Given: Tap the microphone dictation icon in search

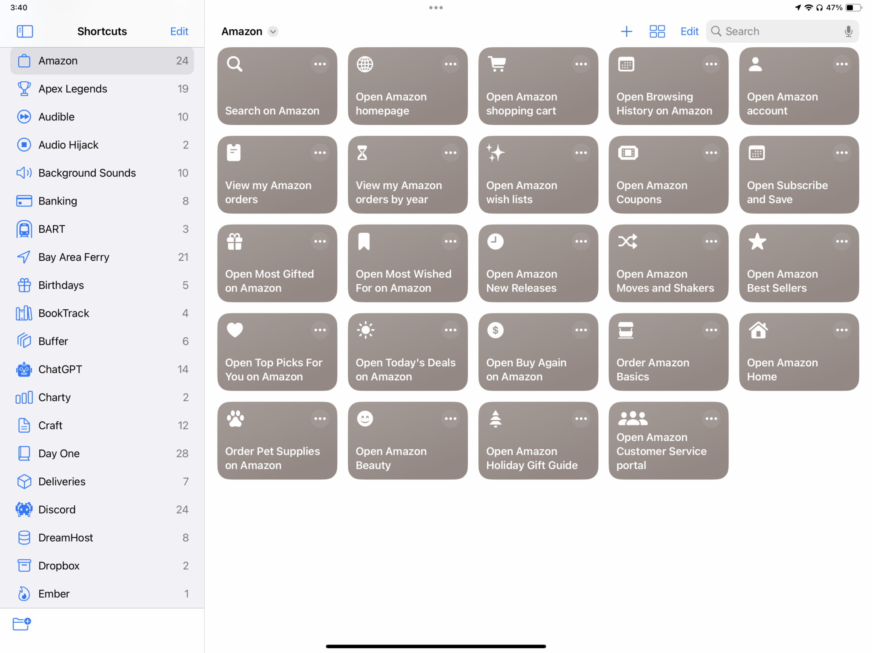Looking at the screenshot, I should [848, 31].
